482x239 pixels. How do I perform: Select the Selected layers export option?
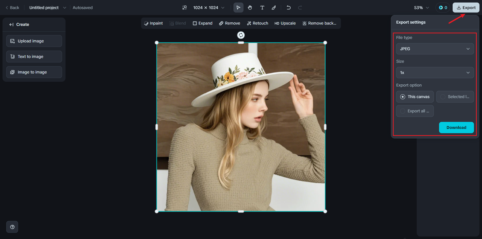[x=455, y=97]
